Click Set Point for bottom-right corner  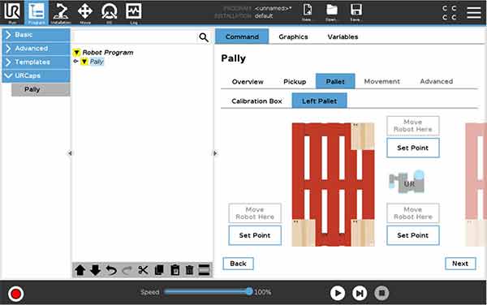(x=413, y=235)
